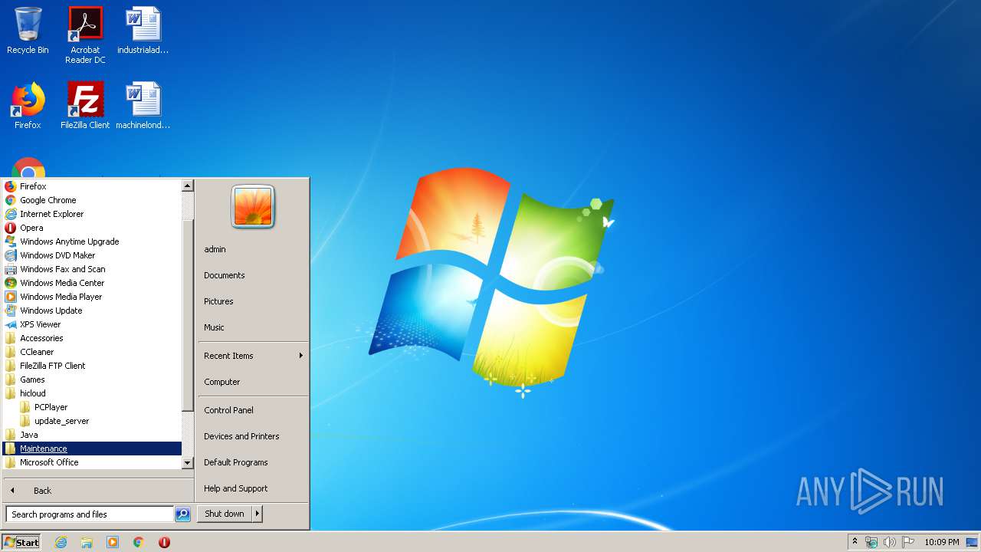981x552 pixels.
Task: Open Internet Explorer from taskbar
Action: pos(61,542)
